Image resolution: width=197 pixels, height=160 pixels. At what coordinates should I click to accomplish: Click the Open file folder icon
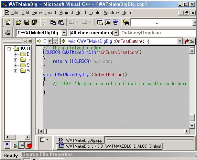click(x=19, y=22)
